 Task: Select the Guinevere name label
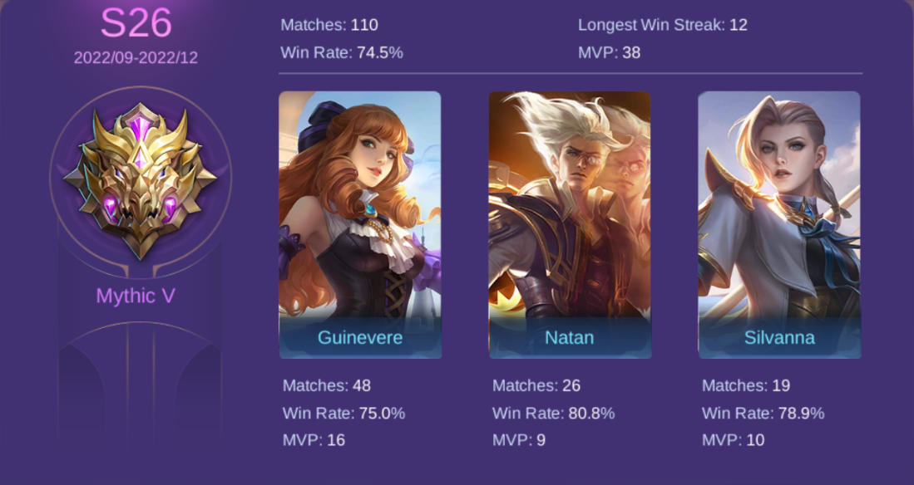360,337
